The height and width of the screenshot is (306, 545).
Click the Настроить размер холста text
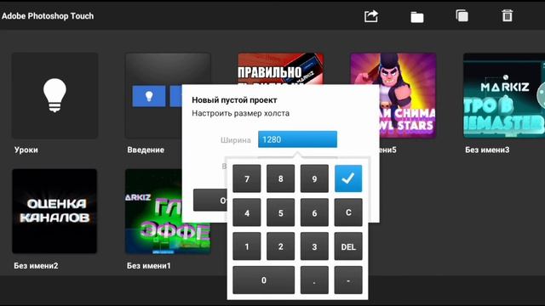[240, 113]
